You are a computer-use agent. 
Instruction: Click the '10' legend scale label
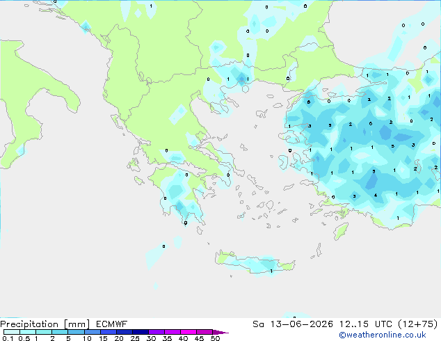coord(87,338)
